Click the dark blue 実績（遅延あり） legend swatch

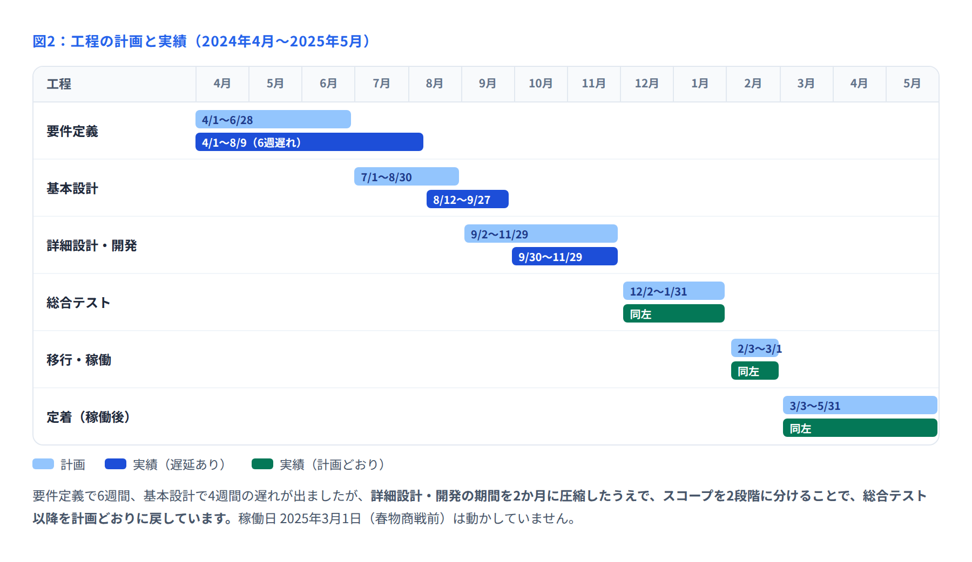coord(116,464)
